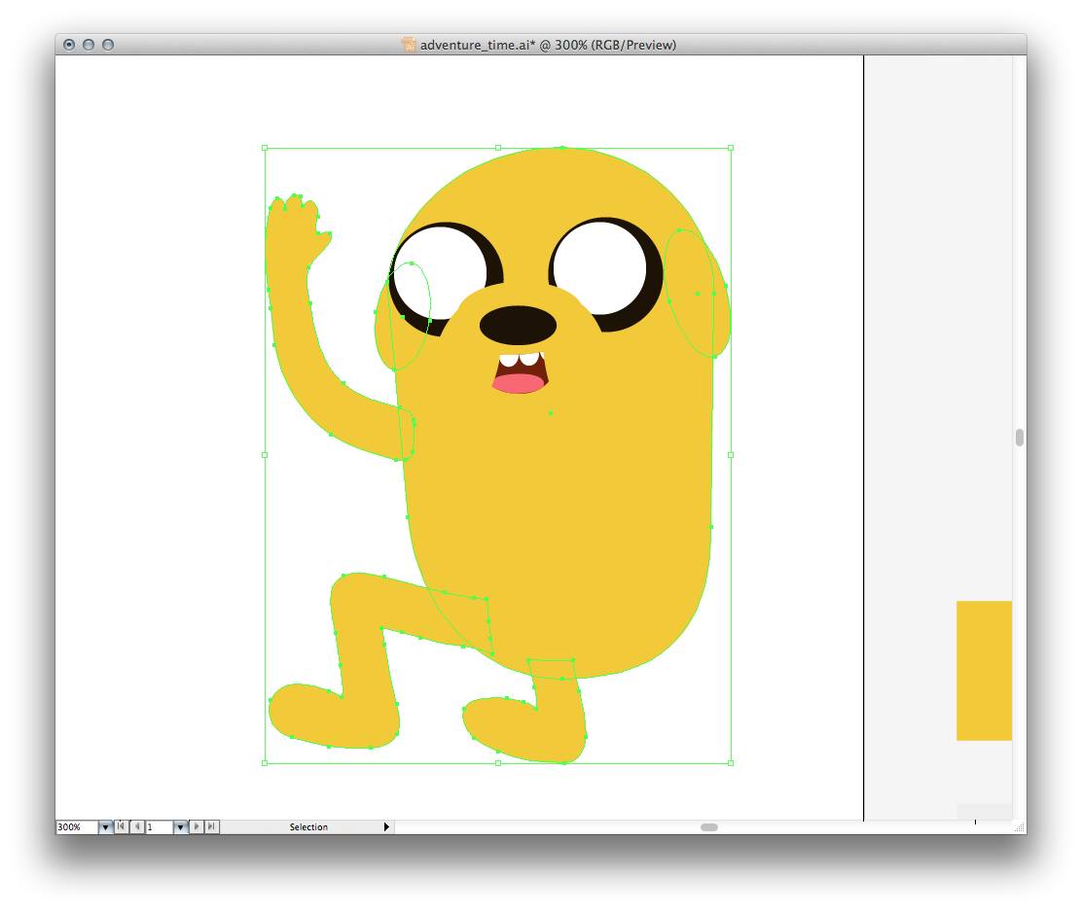Click the top-right bounding box handle
This screenshot has width=1082, height=911.
[731, 148]
